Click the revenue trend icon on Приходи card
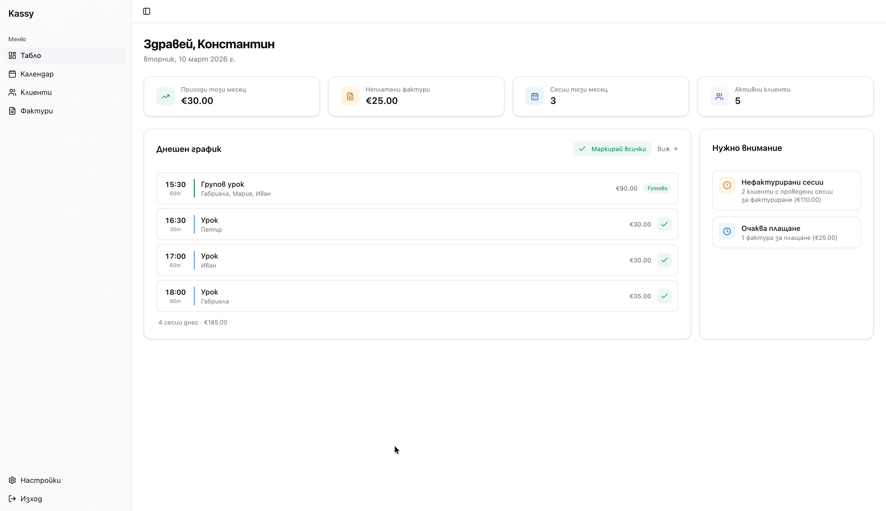The height and width of the screenshot is (511, 886). 165,96
